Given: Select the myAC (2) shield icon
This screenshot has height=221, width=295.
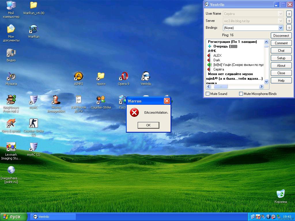Looking at the screenshot, I should pos(33,147).
